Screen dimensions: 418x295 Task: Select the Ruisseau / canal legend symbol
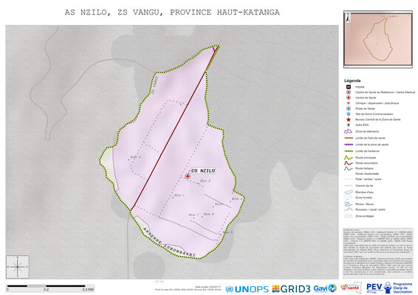(348, 209)
